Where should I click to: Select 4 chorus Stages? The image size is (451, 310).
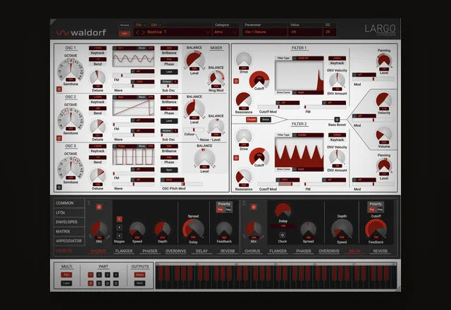119,228
